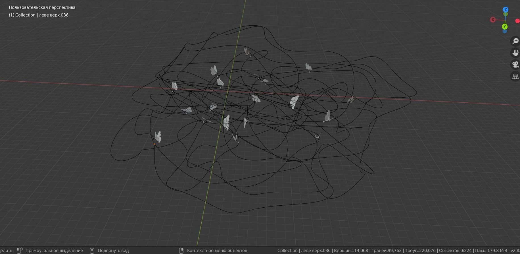Click the orange origin point of the active object
This screenshot has width=520, height=254.
[154, 144]
